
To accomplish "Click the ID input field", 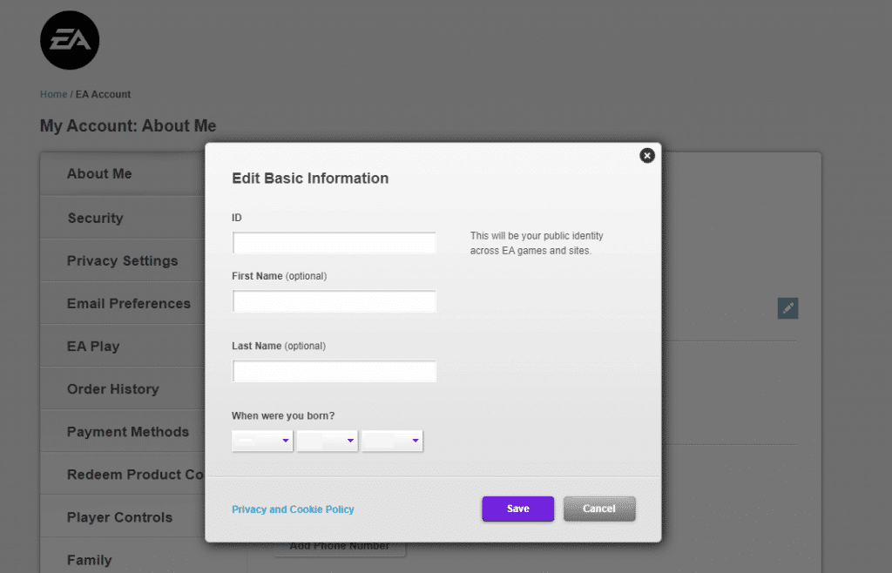I will coord(334,243).
